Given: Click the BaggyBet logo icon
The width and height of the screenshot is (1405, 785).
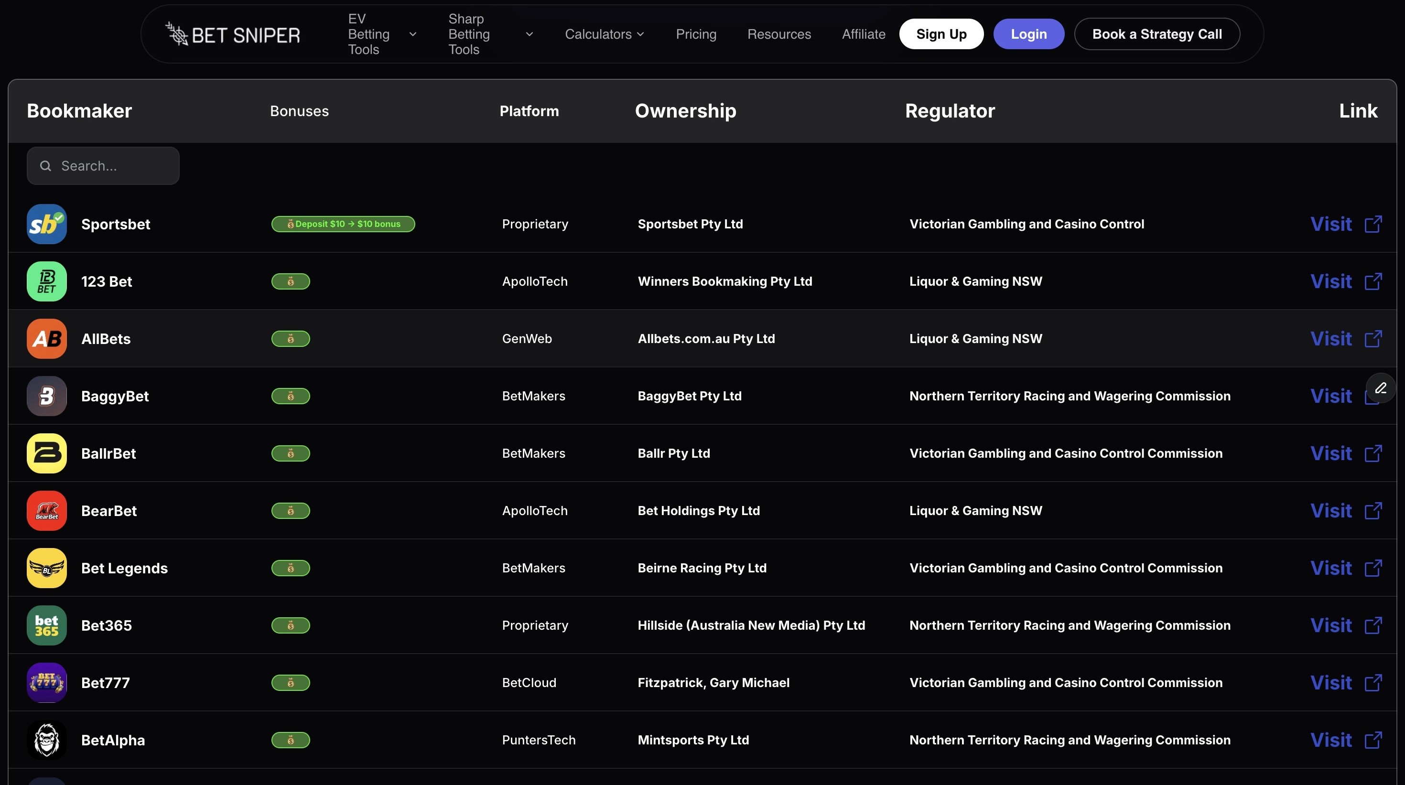Looking at the screenshot, I should (47, 396).
